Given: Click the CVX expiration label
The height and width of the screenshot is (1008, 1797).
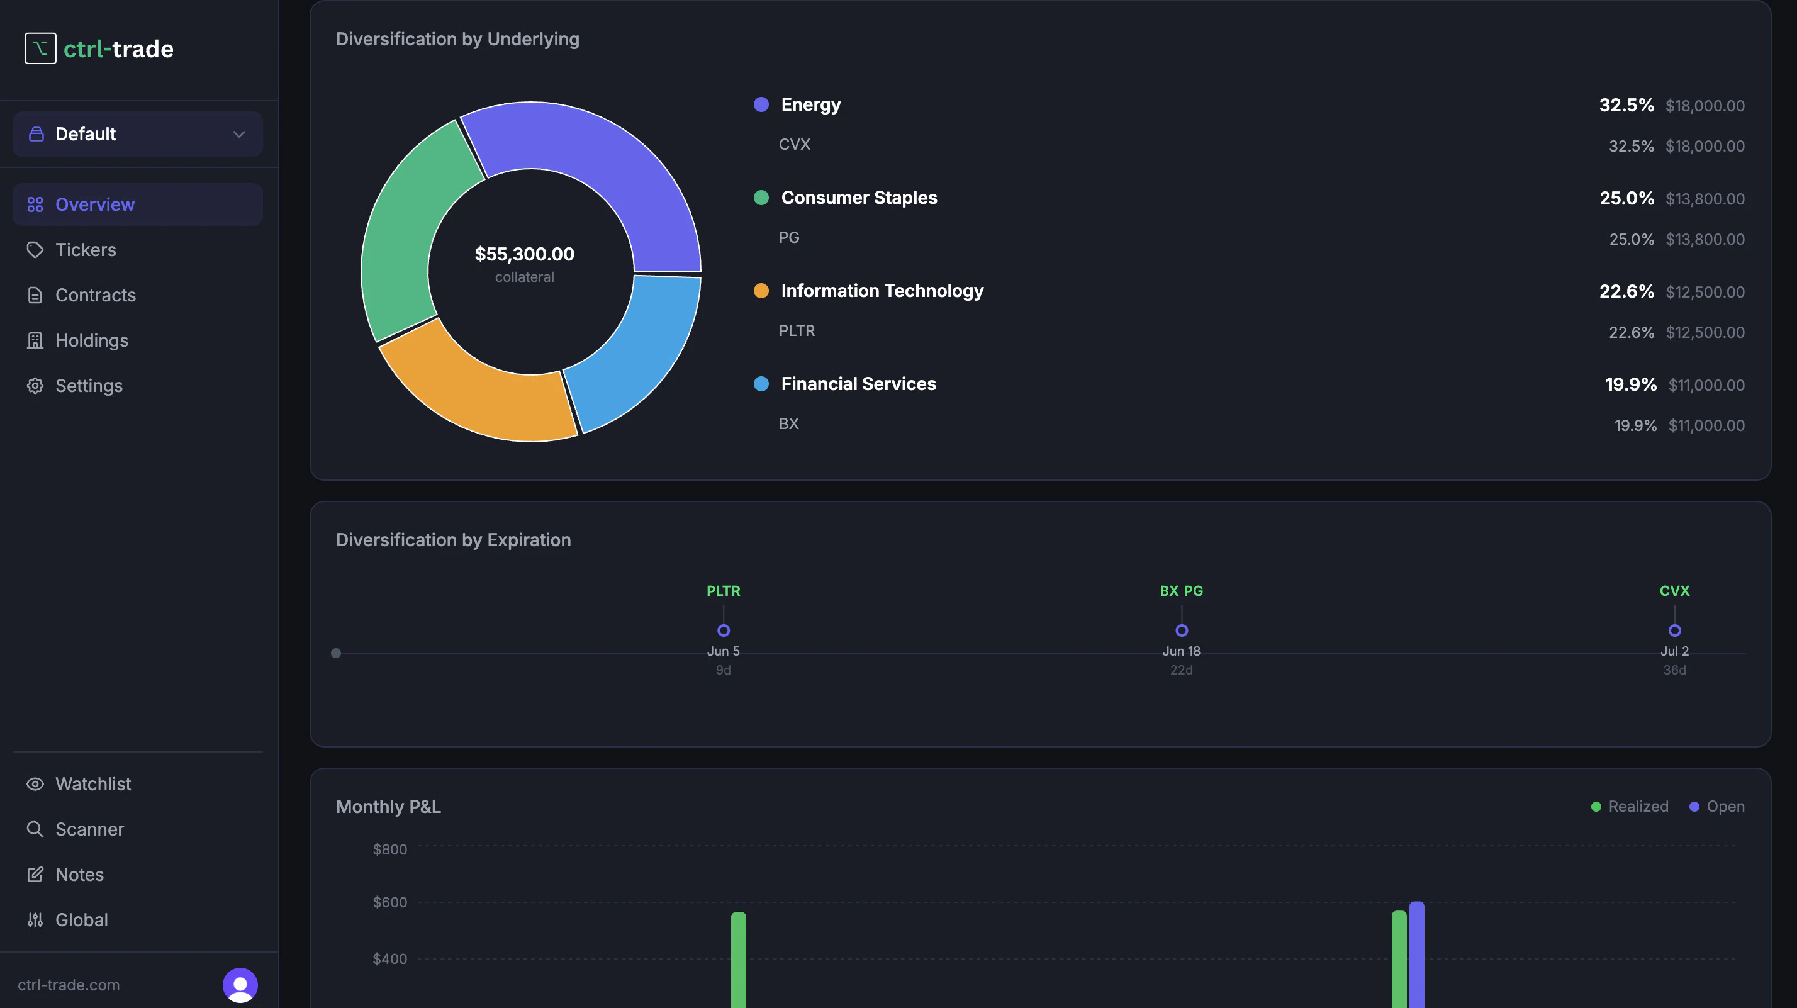Looking at the screenshot, I should pyautogui.click(x=1675, y=591).
